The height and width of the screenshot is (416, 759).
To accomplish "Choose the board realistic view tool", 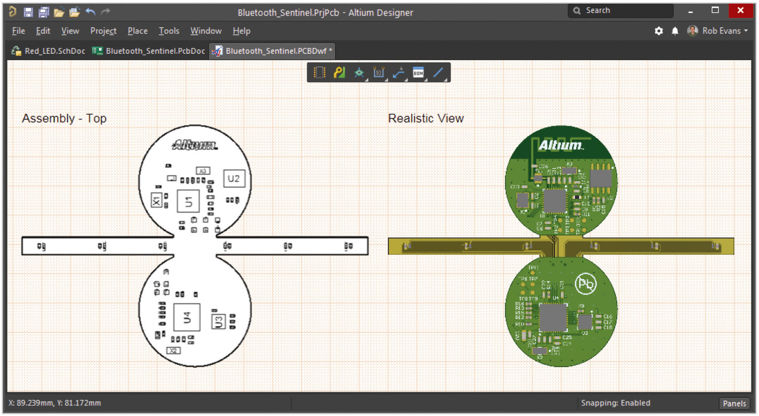I will [x=358, y=73].
